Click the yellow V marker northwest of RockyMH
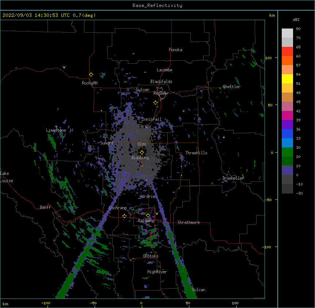This screenshot has height=308, width=315. click(64, 67)
